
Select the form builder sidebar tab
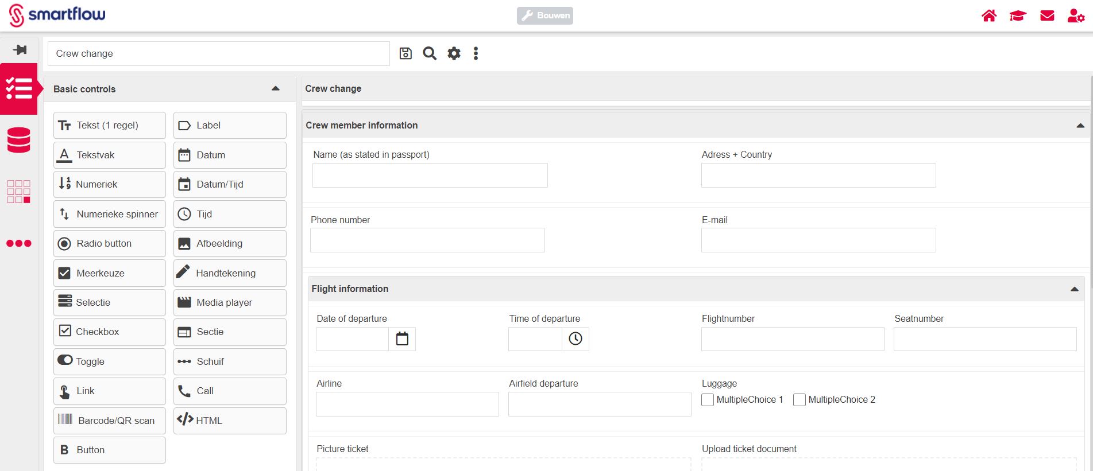pos(19,89)
